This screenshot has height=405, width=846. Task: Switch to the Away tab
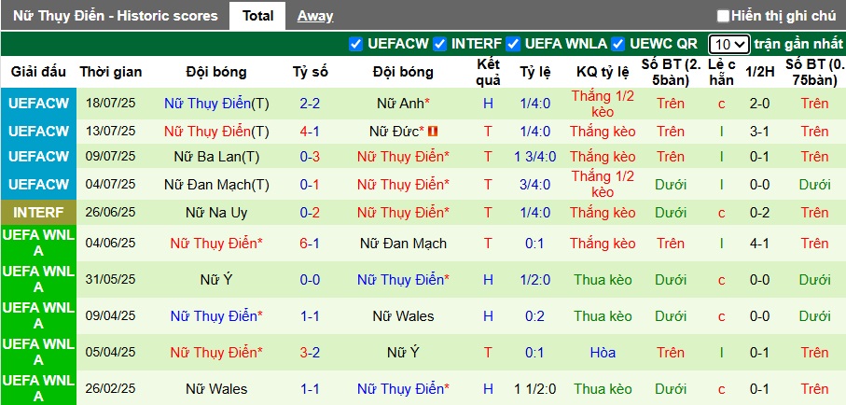click(315, 16)
